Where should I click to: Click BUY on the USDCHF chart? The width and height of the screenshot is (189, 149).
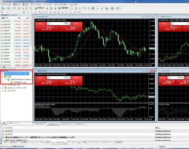click(x=77, y=78)
